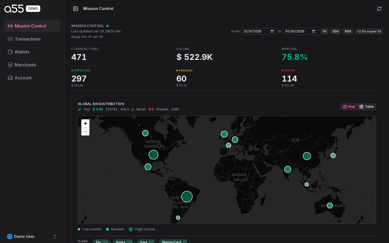Screen dimensions: 389x243
Task: Click the Account building icon
Action: tap(10, 78)
